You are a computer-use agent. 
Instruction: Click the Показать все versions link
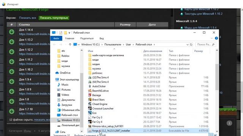click(x=27, y=18)
